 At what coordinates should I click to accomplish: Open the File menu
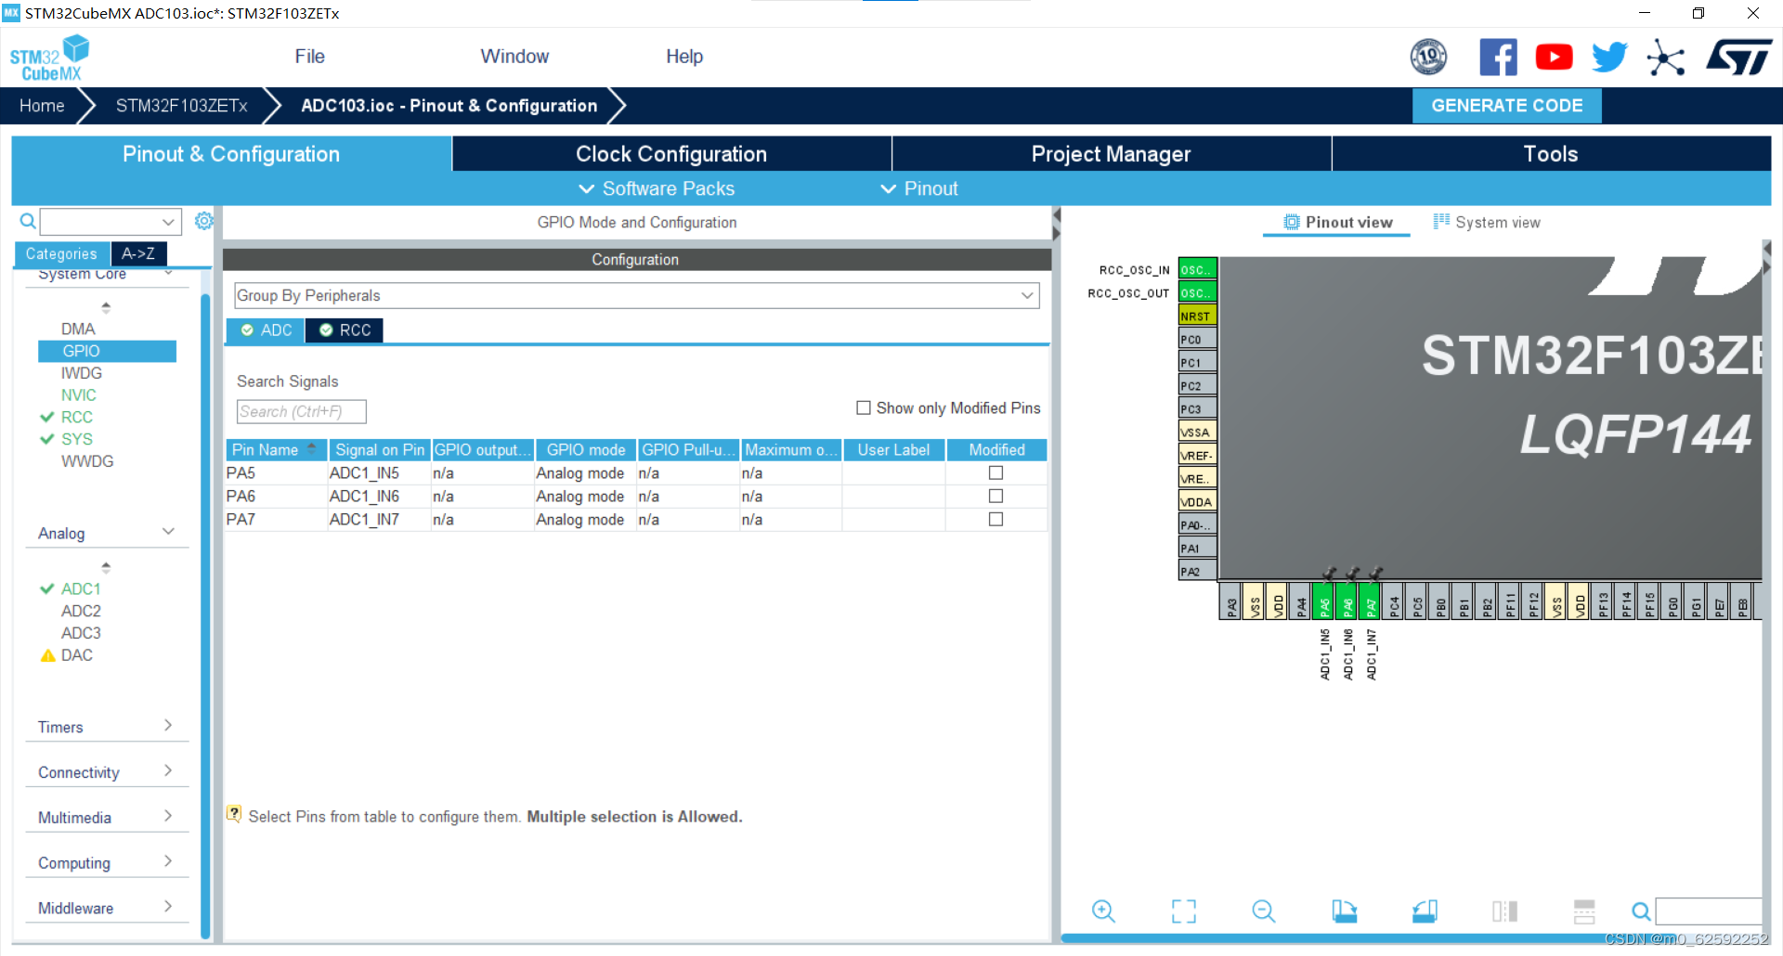[x=309, y=57]
